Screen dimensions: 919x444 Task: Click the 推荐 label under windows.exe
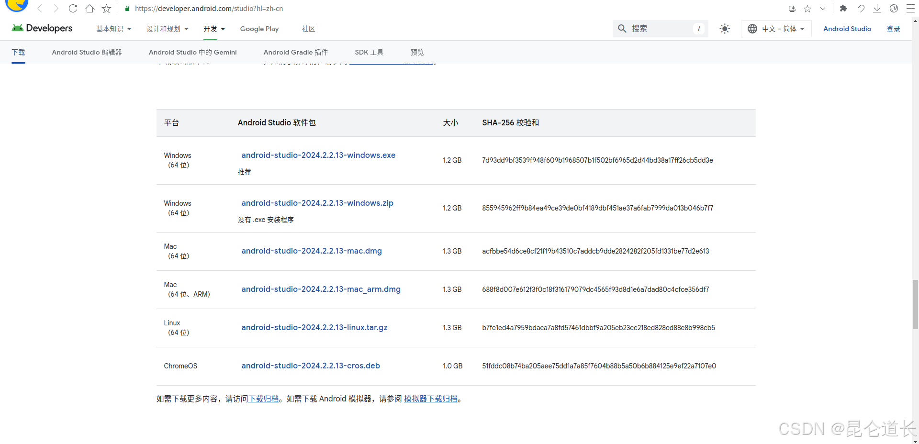[244, 172]
